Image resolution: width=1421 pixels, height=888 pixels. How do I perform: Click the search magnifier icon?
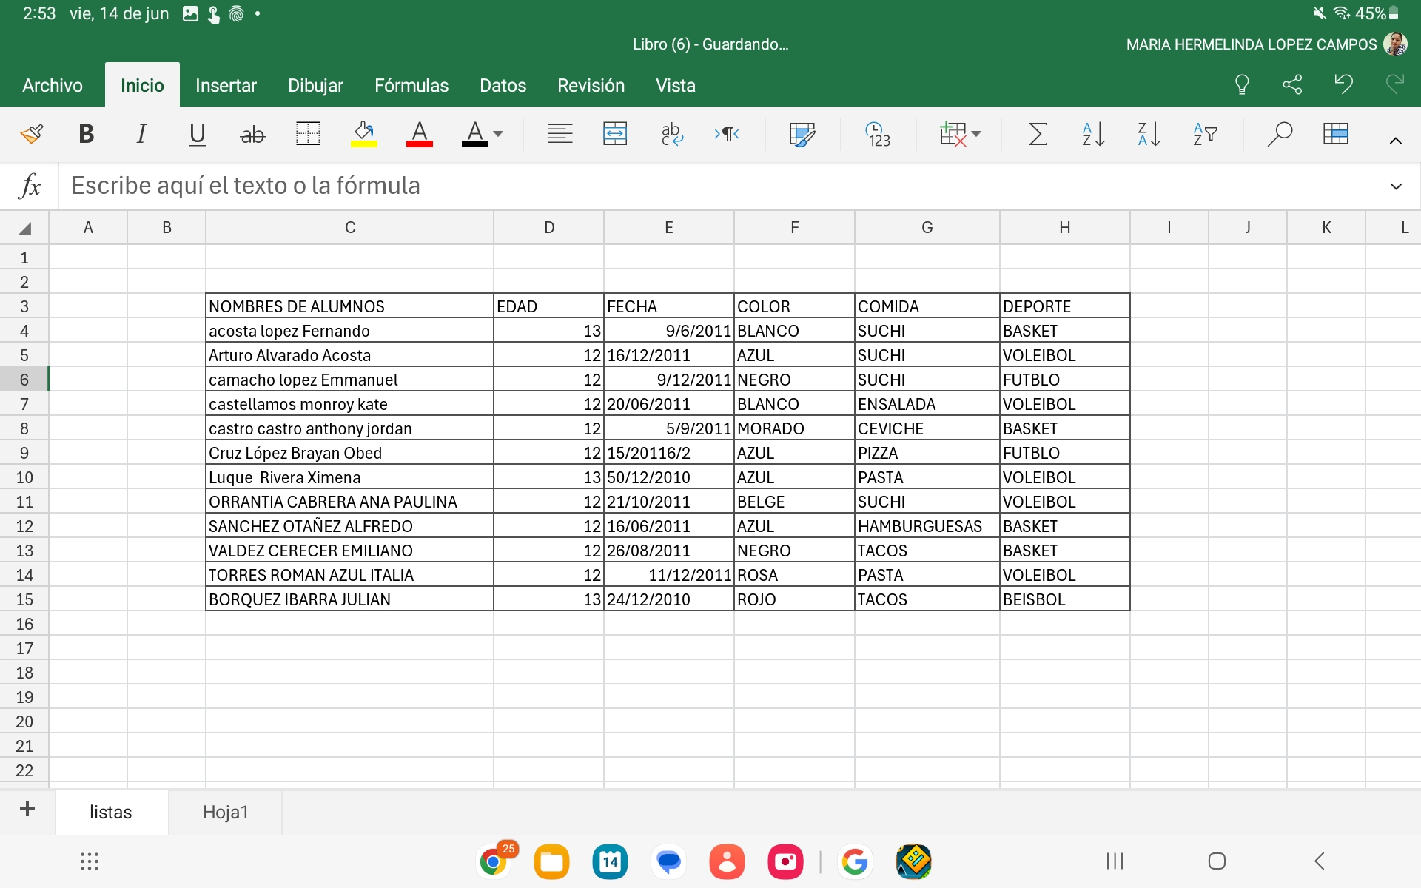[x=1279, y=134]
